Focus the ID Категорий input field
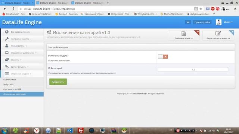 point(193,70)
